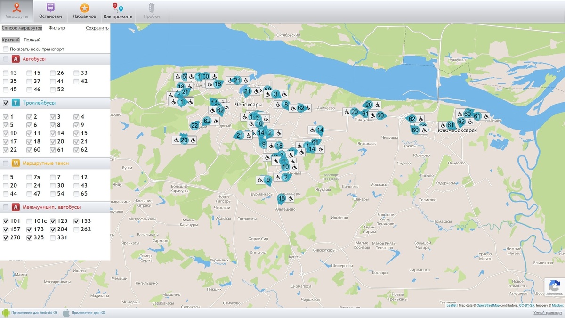Screen dimensions: 565x318
Task: Click trolleybus 9 marker near Вурманкасы
Action: [x=268, y=179]
